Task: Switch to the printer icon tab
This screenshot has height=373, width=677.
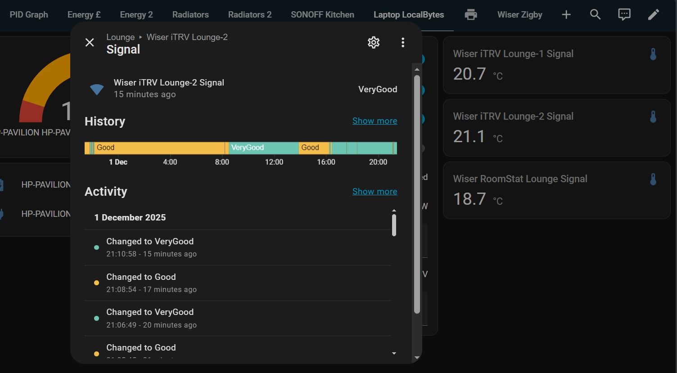Action: [471, 15]
